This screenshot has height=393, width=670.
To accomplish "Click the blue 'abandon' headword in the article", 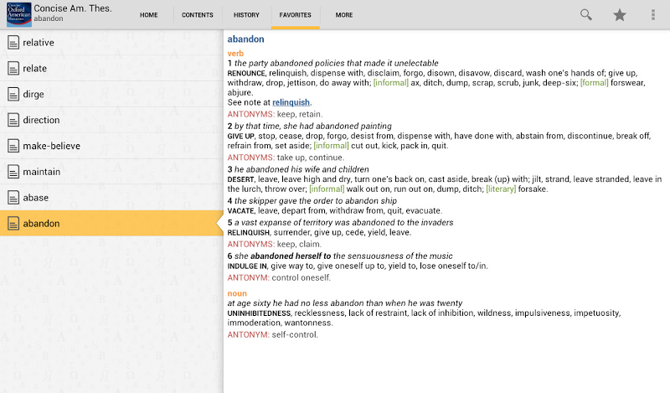I will click(245, 39).
